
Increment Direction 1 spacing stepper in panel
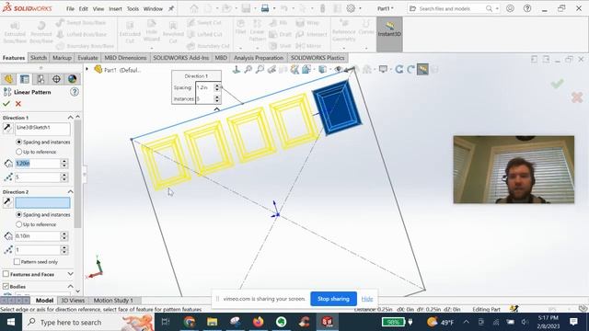(x=64, y=161)
